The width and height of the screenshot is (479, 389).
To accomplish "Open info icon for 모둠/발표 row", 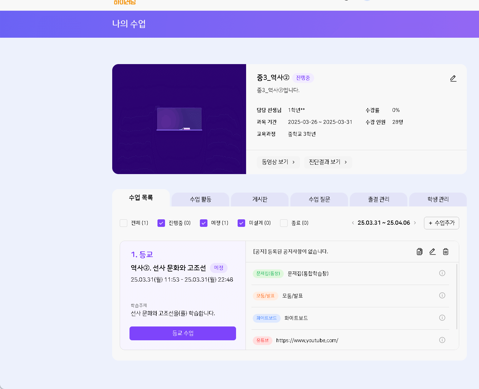I will pos(442,295).
